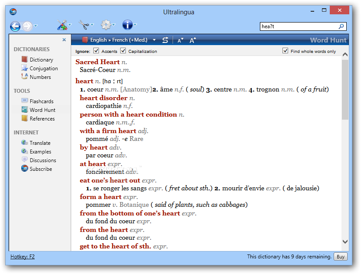Toggle the Ignore Accents checkbox
Image resolution: width=361 pixels, height=274 pixels.
click(x=96, y=51)
